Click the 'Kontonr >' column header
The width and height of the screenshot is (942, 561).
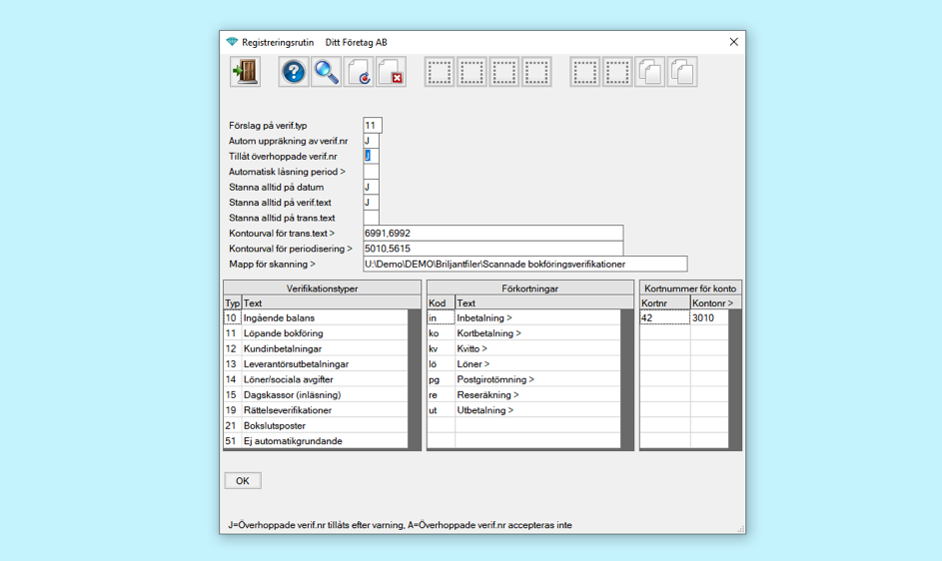tap(716, 303)
